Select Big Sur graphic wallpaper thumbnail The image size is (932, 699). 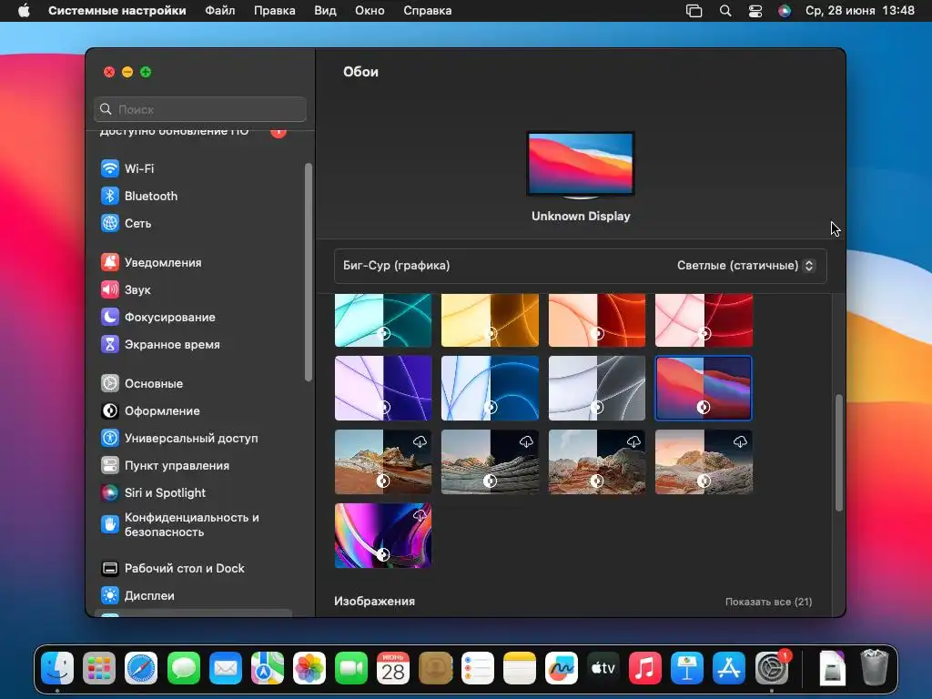704,388
